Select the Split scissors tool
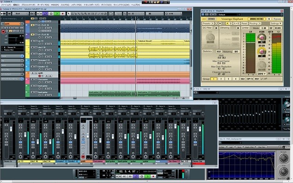This screenshot has height=183, width=293. (75, 14)
